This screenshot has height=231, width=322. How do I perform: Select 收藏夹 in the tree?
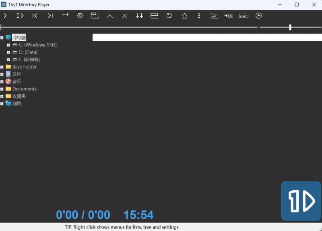coord(19,96)
